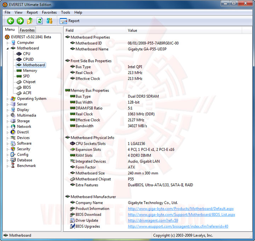
Task: Select the Integrated Devices row
Action: [x=157, y=161]
